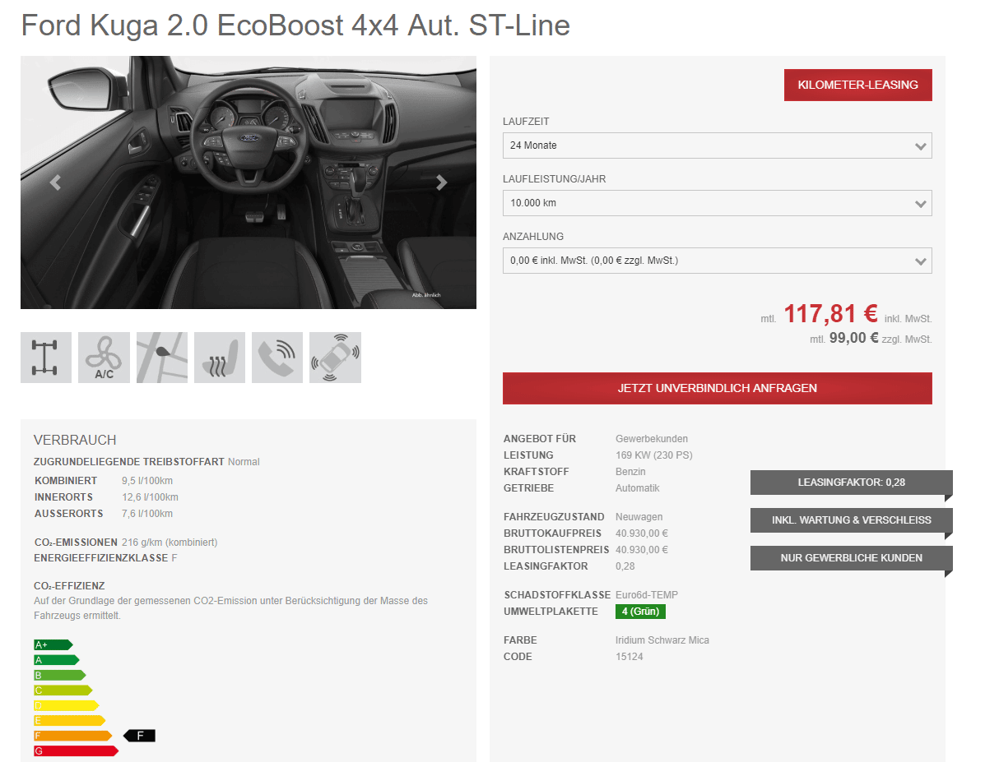The width and height of the screenshot is (985, 762).
Task: Click the 12,6 l/100km Innerorts value
Action: (x=150, y=497)
